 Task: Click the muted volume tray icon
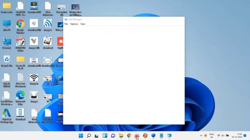point(223,136)
